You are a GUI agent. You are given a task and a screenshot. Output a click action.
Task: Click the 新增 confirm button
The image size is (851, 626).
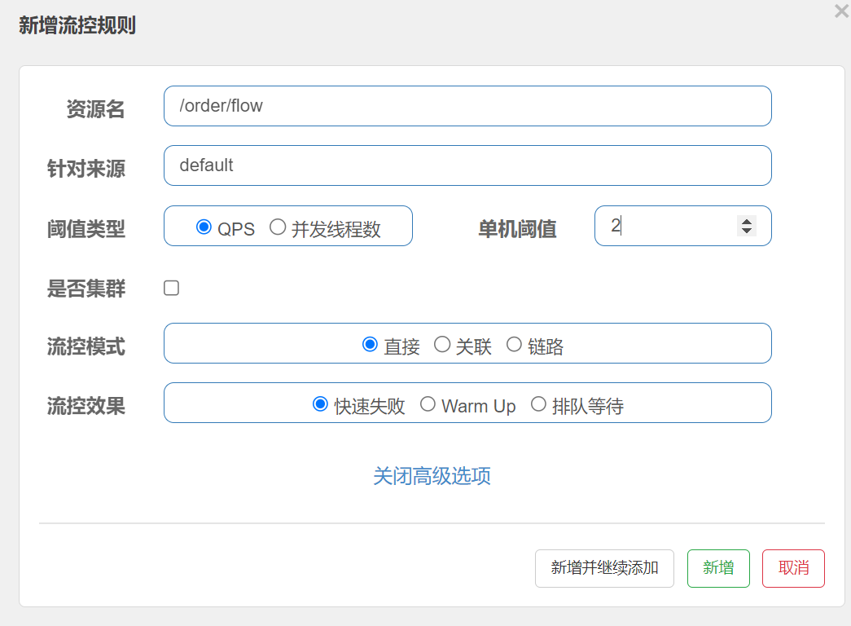[718, 568]
